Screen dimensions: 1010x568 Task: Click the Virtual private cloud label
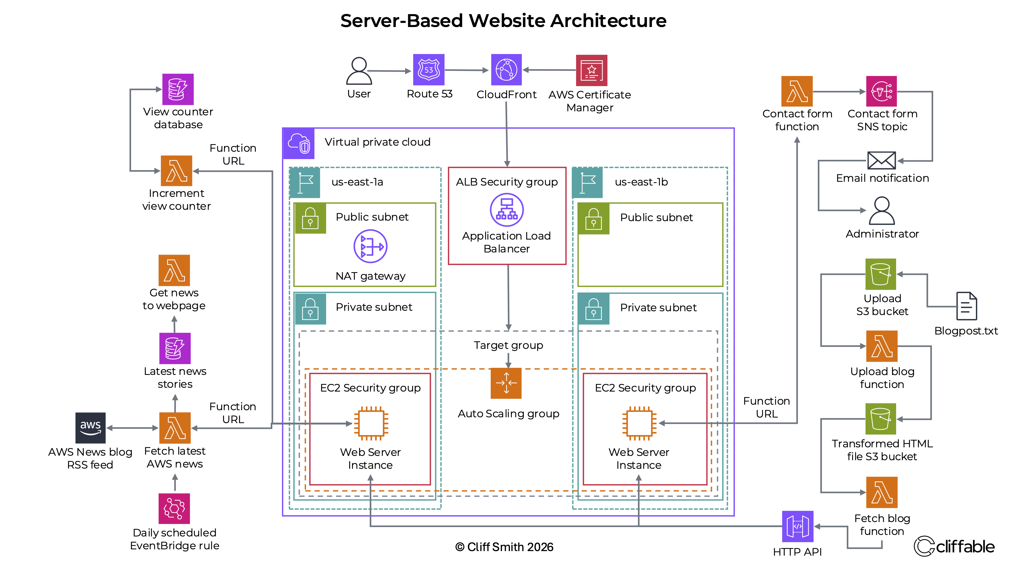[378, 142]
